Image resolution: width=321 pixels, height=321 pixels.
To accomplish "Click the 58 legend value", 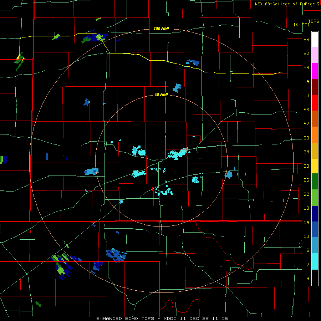I will point(306,67).
